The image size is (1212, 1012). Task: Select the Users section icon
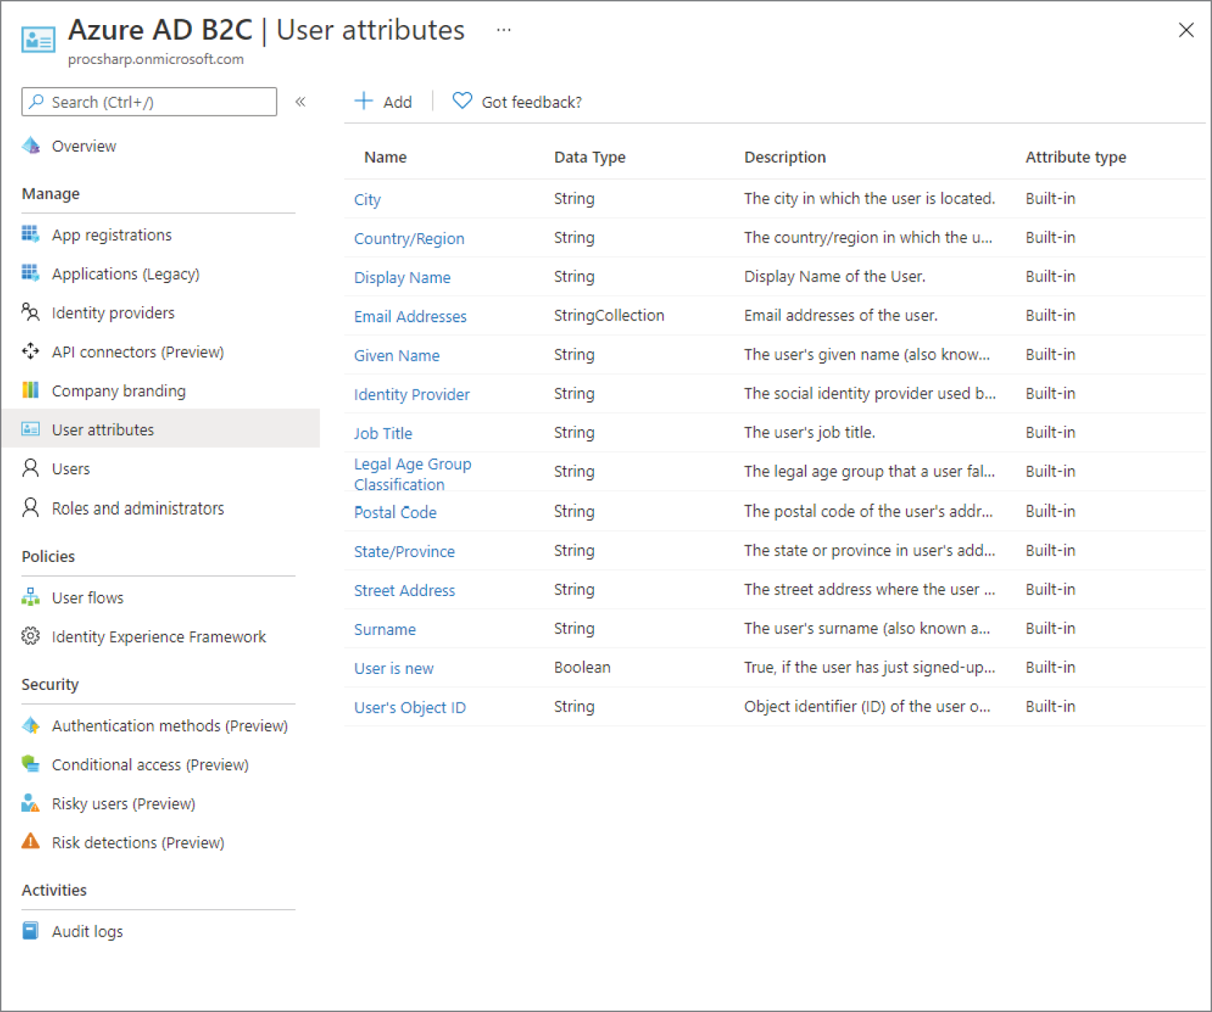coord(30,468)
